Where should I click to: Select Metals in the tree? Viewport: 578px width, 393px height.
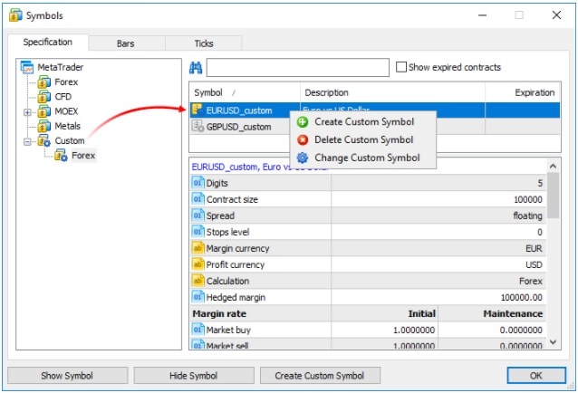point(67,126)
